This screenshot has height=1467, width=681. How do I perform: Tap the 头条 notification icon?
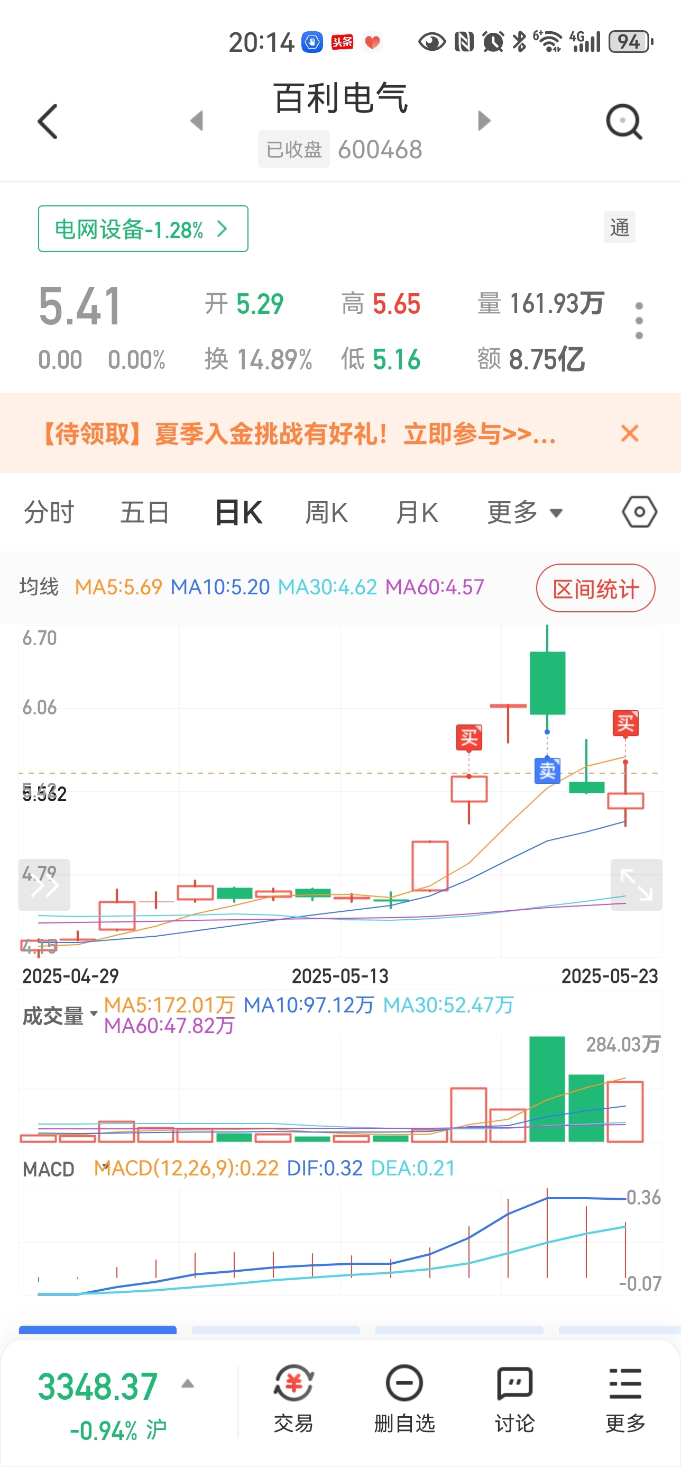[x=343, y=42]
